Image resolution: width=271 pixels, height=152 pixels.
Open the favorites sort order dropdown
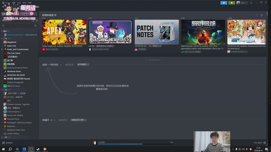pyautogui.click(x=78, y=120)
